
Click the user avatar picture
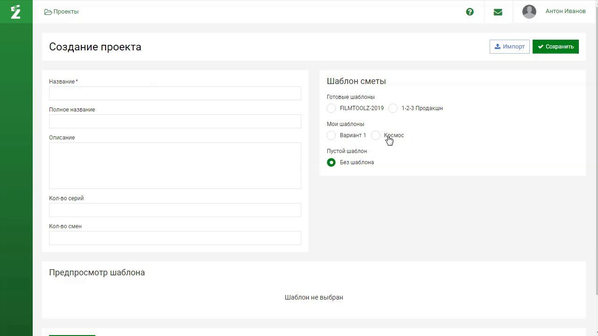pyautogui.click(x=529, y=12)
